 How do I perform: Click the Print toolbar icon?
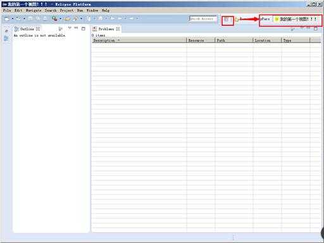point(45,19)
